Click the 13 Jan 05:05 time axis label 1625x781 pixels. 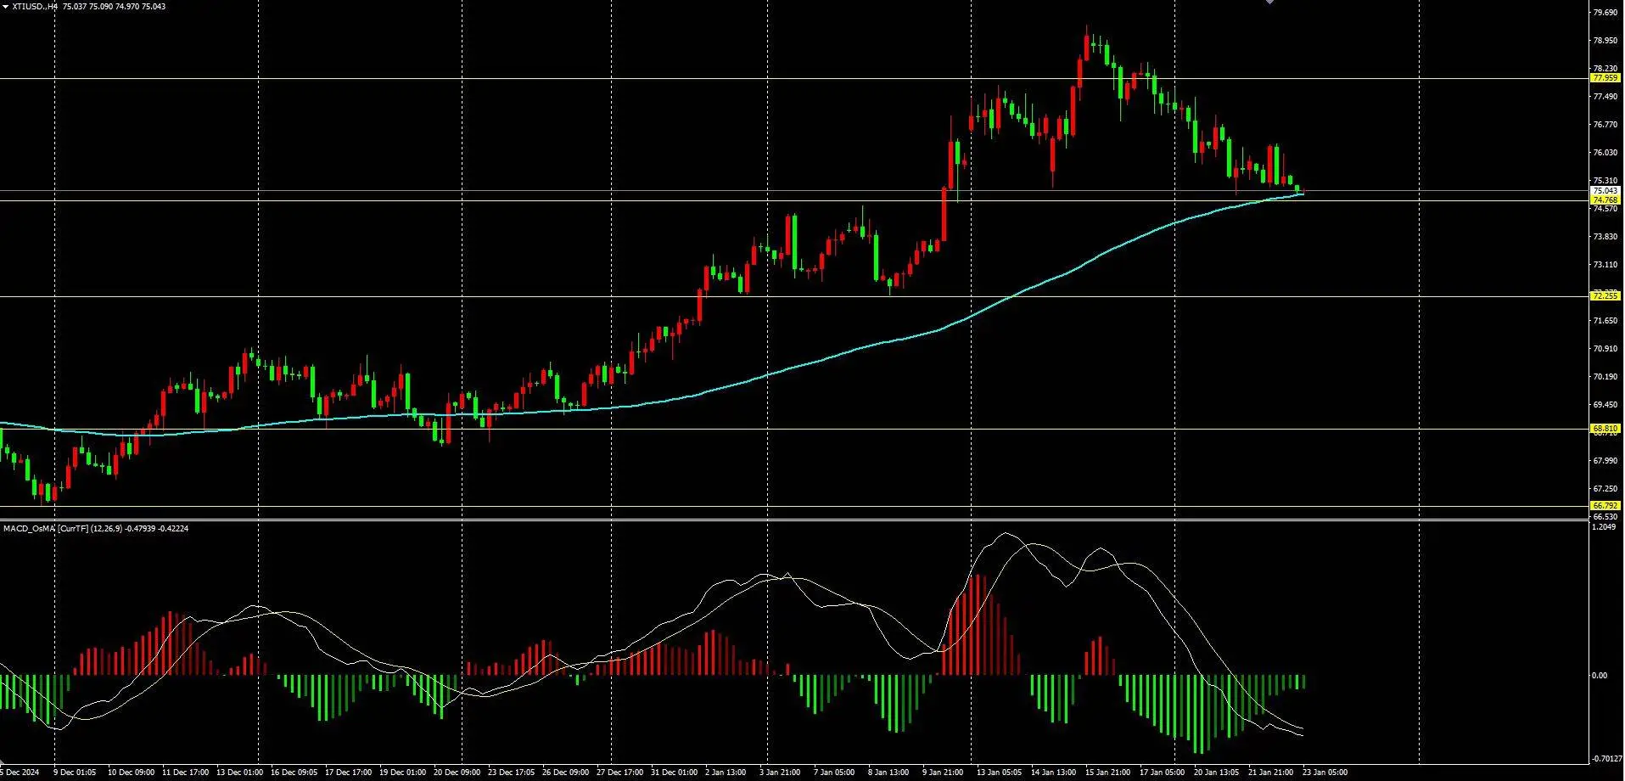[x=999, y=773]
